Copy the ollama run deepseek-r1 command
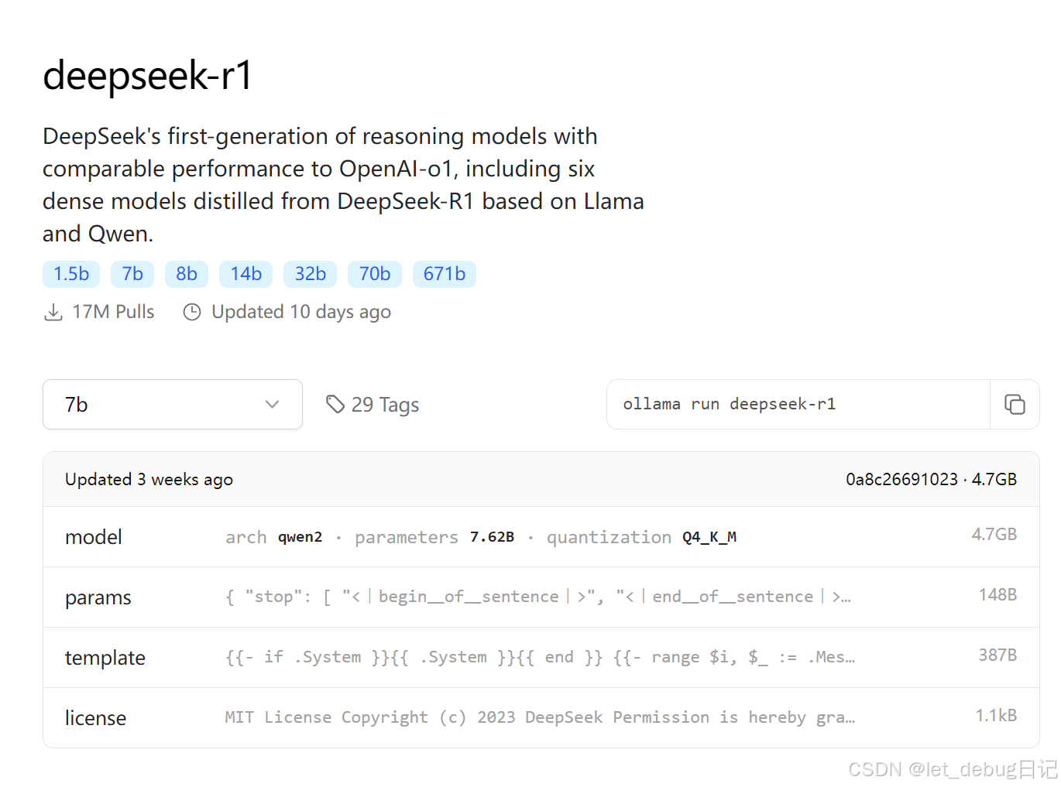The height and width of the screenshot is (787, 1061). [x=1015, y=404]
